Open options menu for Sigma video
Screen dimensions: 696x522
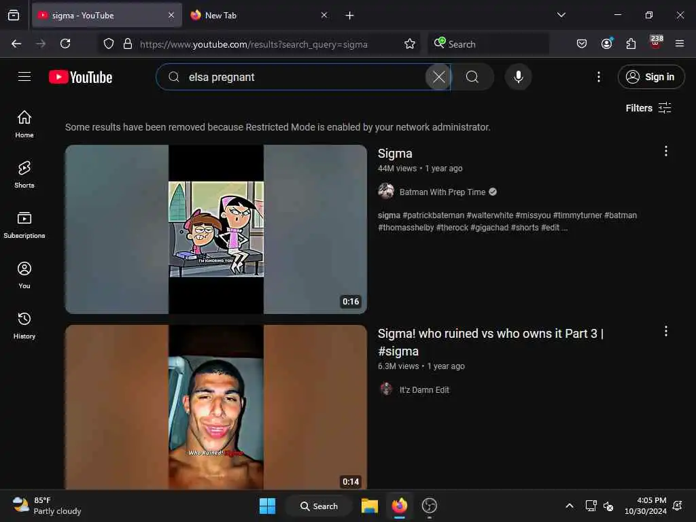tap(666, 152)
